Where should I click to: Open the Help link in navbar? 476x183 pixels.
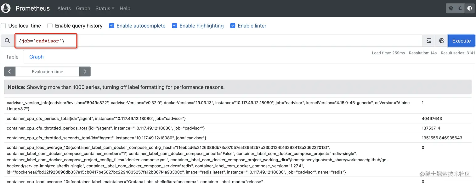point(125,8)
